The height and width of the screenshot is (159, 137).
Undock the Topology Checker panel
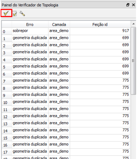pyautogui.click(x=128, y=5)
